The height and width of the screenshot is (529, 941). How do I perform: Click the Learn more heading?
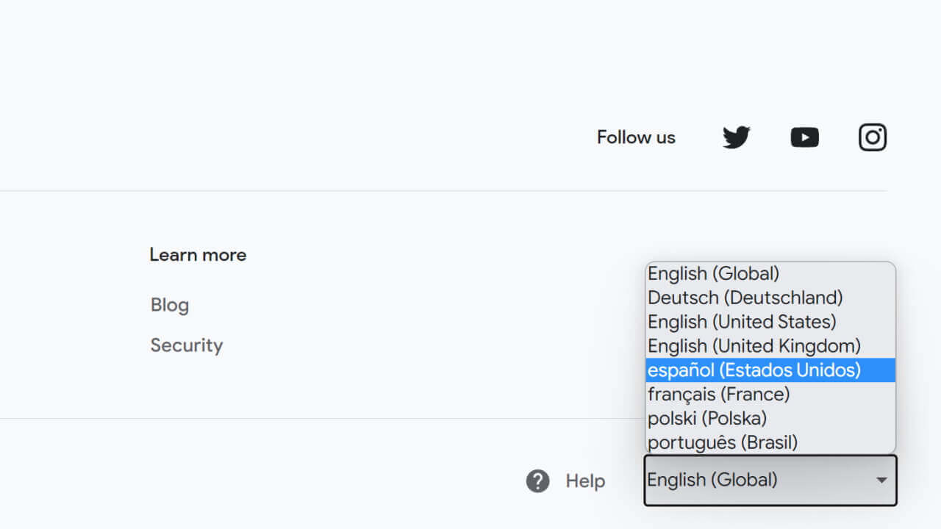tap(198, 255)
